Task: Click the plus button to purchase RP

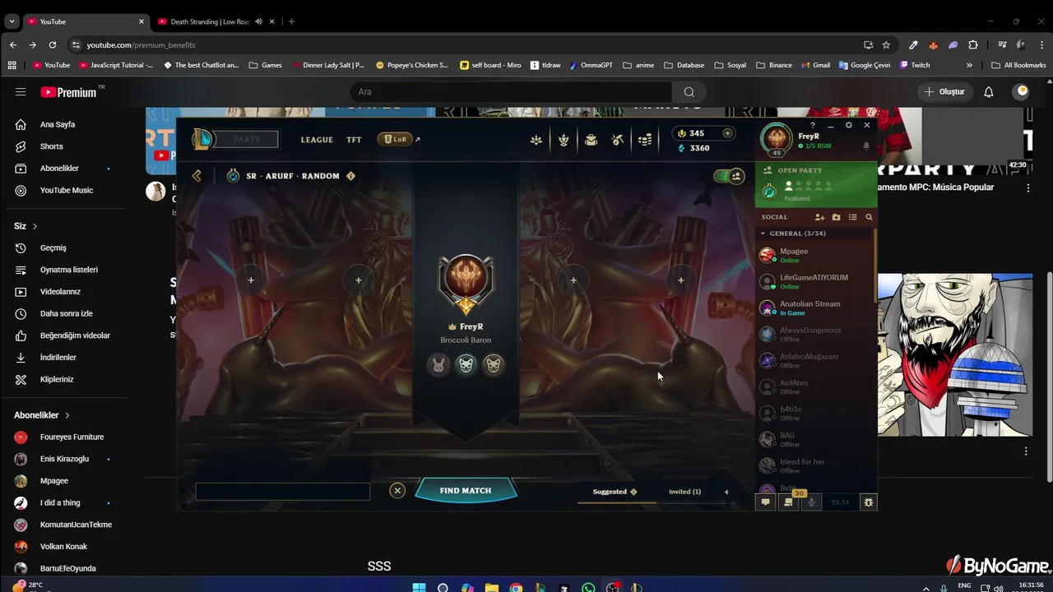Action: click(727, 133)
